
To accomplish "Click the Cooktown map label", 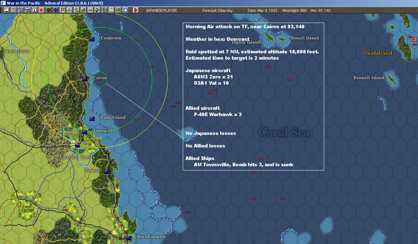I will pyautogui.click(x=111, y=38).
